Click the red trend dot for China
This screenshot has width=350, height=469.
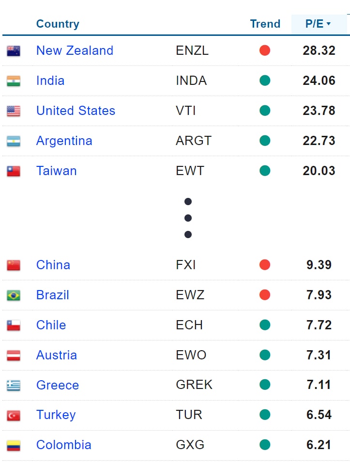coord(265,265)
